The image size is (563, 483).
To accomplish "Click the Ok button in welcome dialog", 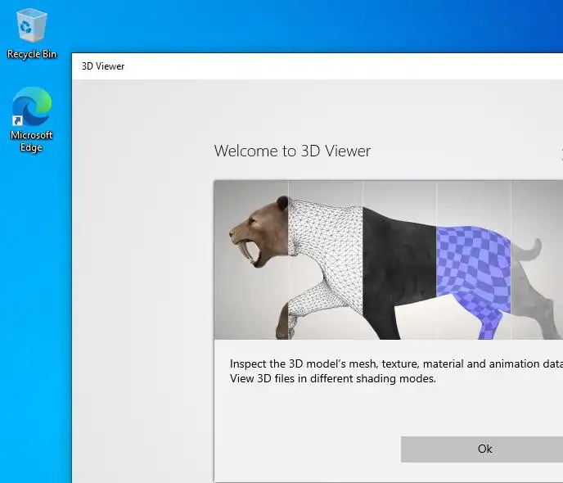I will (x=482, y=449).
